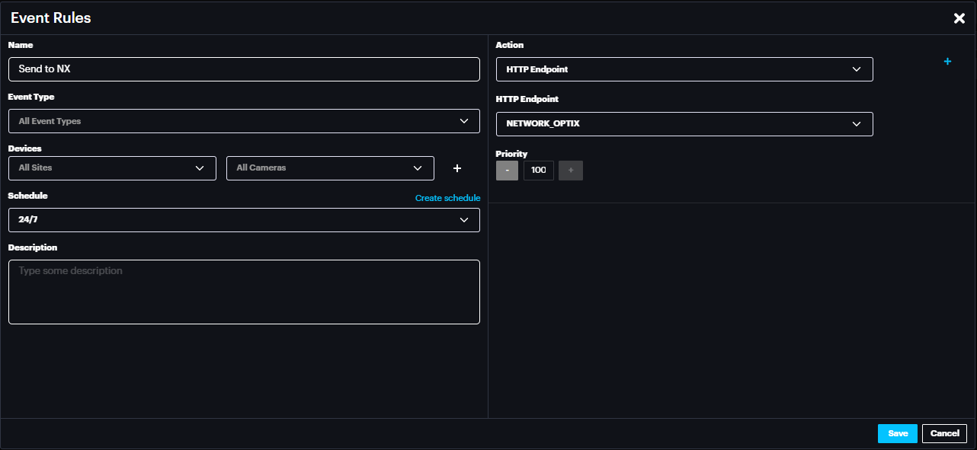Follow the Create schedule link
This screenshot has width=977, height=450.
[447, 198]
